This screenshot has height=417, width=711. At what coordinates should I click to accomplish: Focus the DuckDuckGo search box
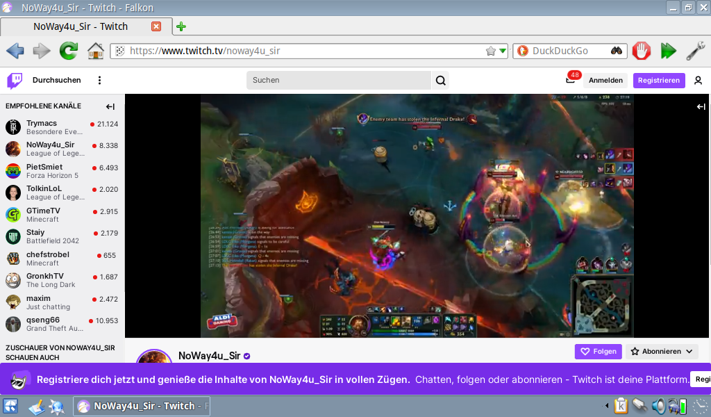pyautogui.click(x=569, y=51)
